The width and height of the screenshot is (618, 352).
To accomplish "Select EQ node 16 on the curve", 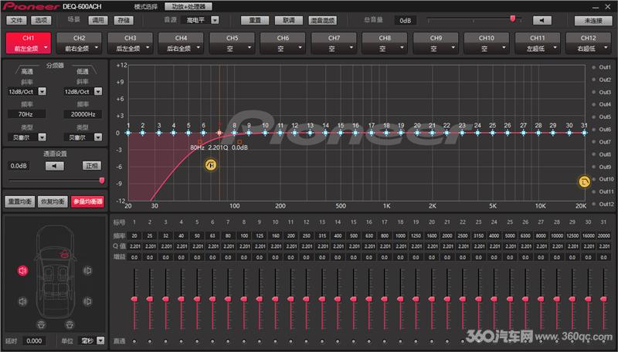I will tap(355, 133).
